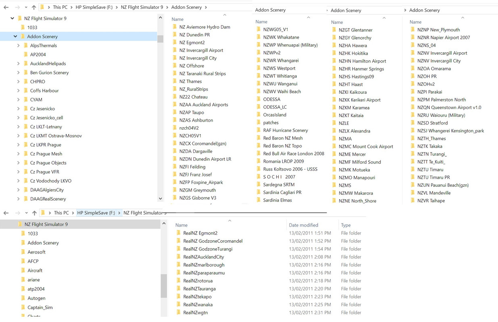Select 'NZSJ Whangerei Kensington_park' file name

pos(450,131)
